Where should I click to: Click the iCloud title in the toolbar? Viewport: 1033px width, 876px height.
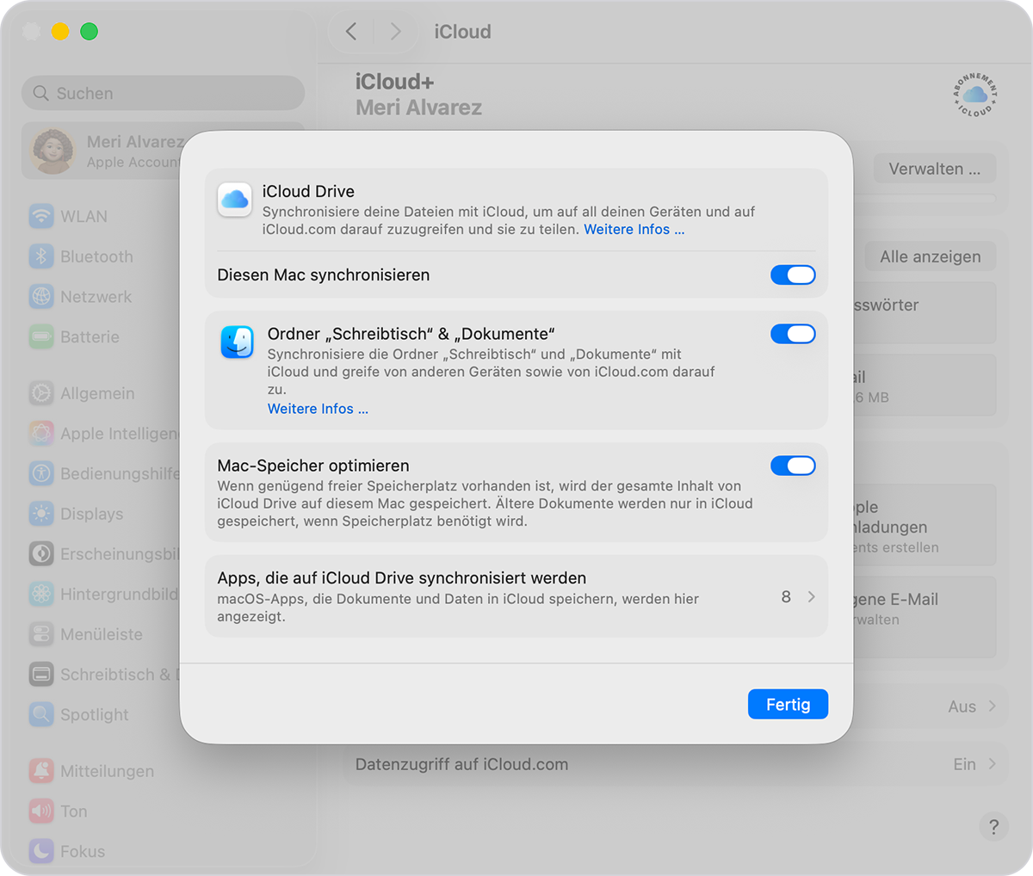click(462, 32)
